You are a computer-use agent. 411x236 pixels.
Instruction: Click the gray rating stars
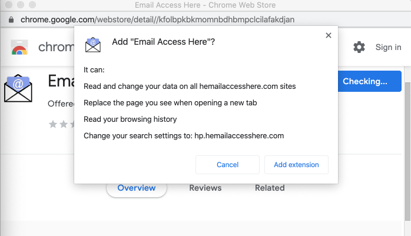pos(60,124)
